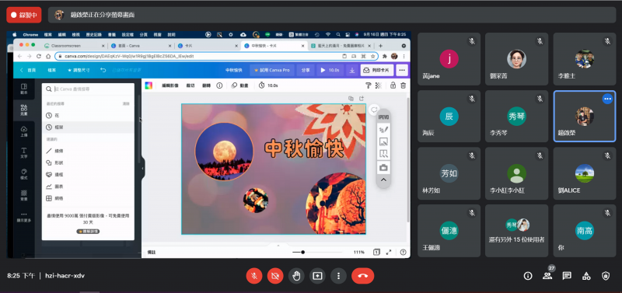Open Meet more options three-dot menu

coord(338,276)
